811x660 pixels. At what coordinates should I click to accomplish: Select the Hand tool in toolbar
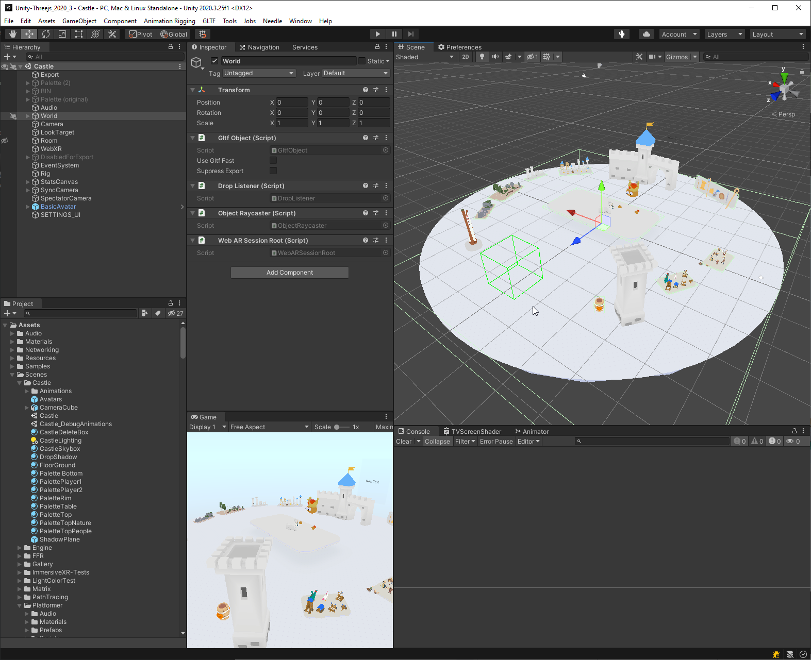tap(13, 34)
